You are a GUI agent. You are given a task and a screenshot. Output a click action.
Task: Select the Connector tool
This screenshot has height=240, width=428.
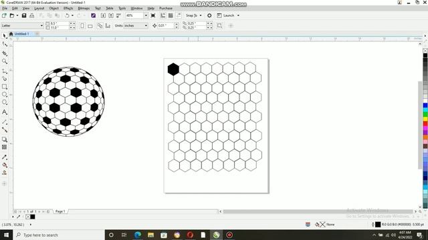click(x=5, y=130)
